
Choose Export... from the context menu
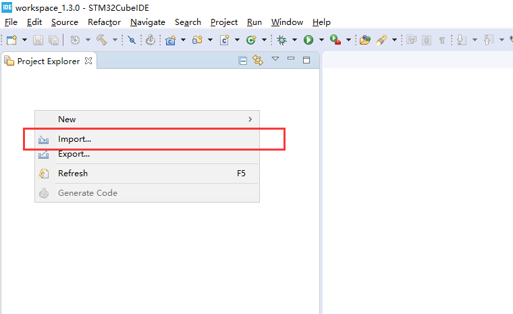coord(147,154)
